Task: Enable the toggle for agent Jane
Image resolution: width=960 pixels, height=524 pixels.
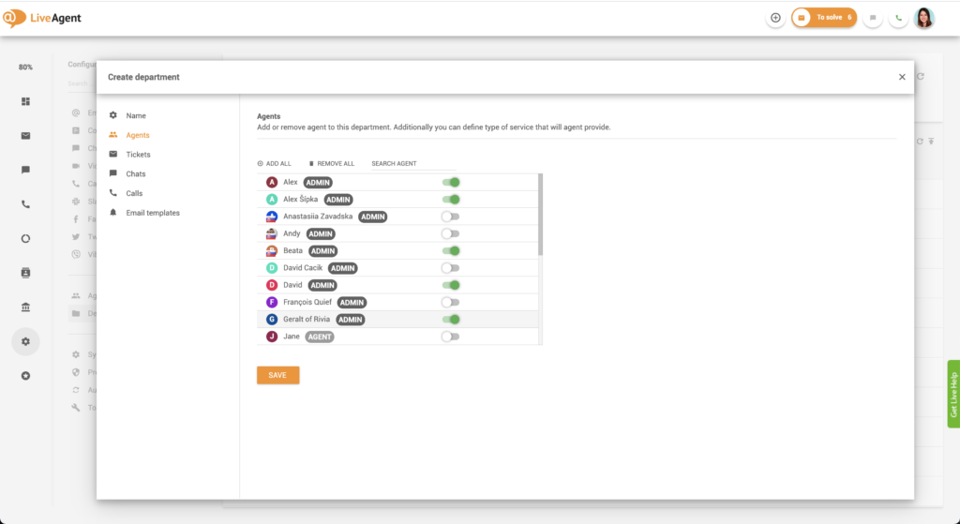Action: coord(450,337)
